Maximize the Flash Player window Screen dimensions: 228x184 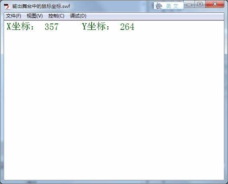pyautogui.click(x=200, y=4)
